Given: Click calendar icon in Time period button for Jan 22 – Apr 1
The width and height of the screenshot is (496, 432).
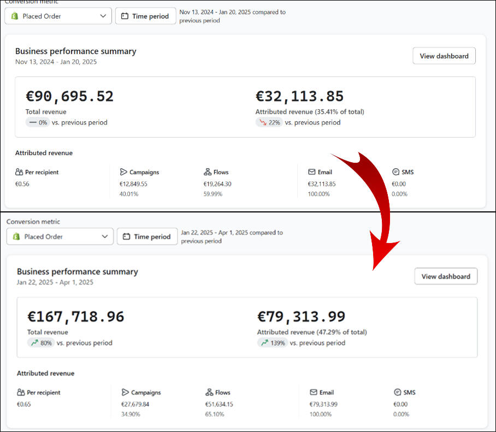Looking at the screenshot, I should point(126,237).
